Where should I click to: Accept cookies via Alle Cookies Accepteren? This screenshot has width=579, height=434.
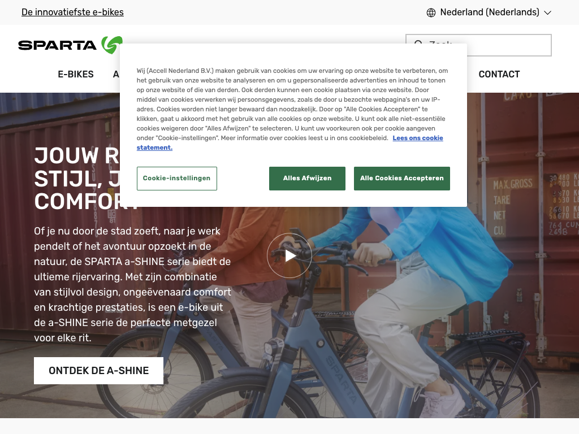pyautogui.click(x=402, y=178)
